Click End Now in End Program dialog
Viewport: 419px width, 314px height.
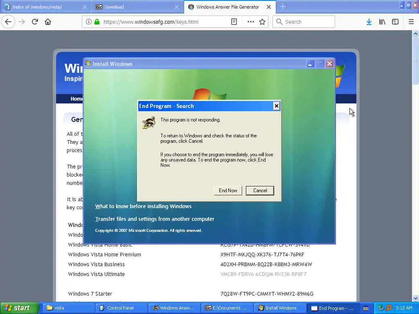pyautogui.click(x=228, y=191)
